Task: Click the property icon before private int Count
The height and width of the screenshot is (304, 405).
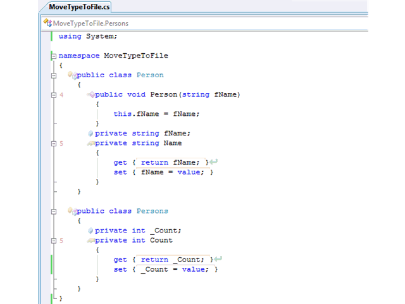Action: [90, 241]
